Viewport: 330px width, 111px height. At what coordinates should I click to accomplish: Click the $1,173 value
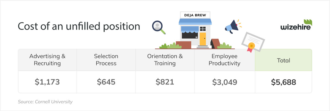click(47, 82)
